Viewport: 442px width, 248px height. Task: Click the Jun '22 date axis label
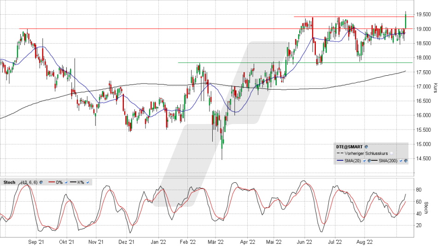tap(304, 242)
